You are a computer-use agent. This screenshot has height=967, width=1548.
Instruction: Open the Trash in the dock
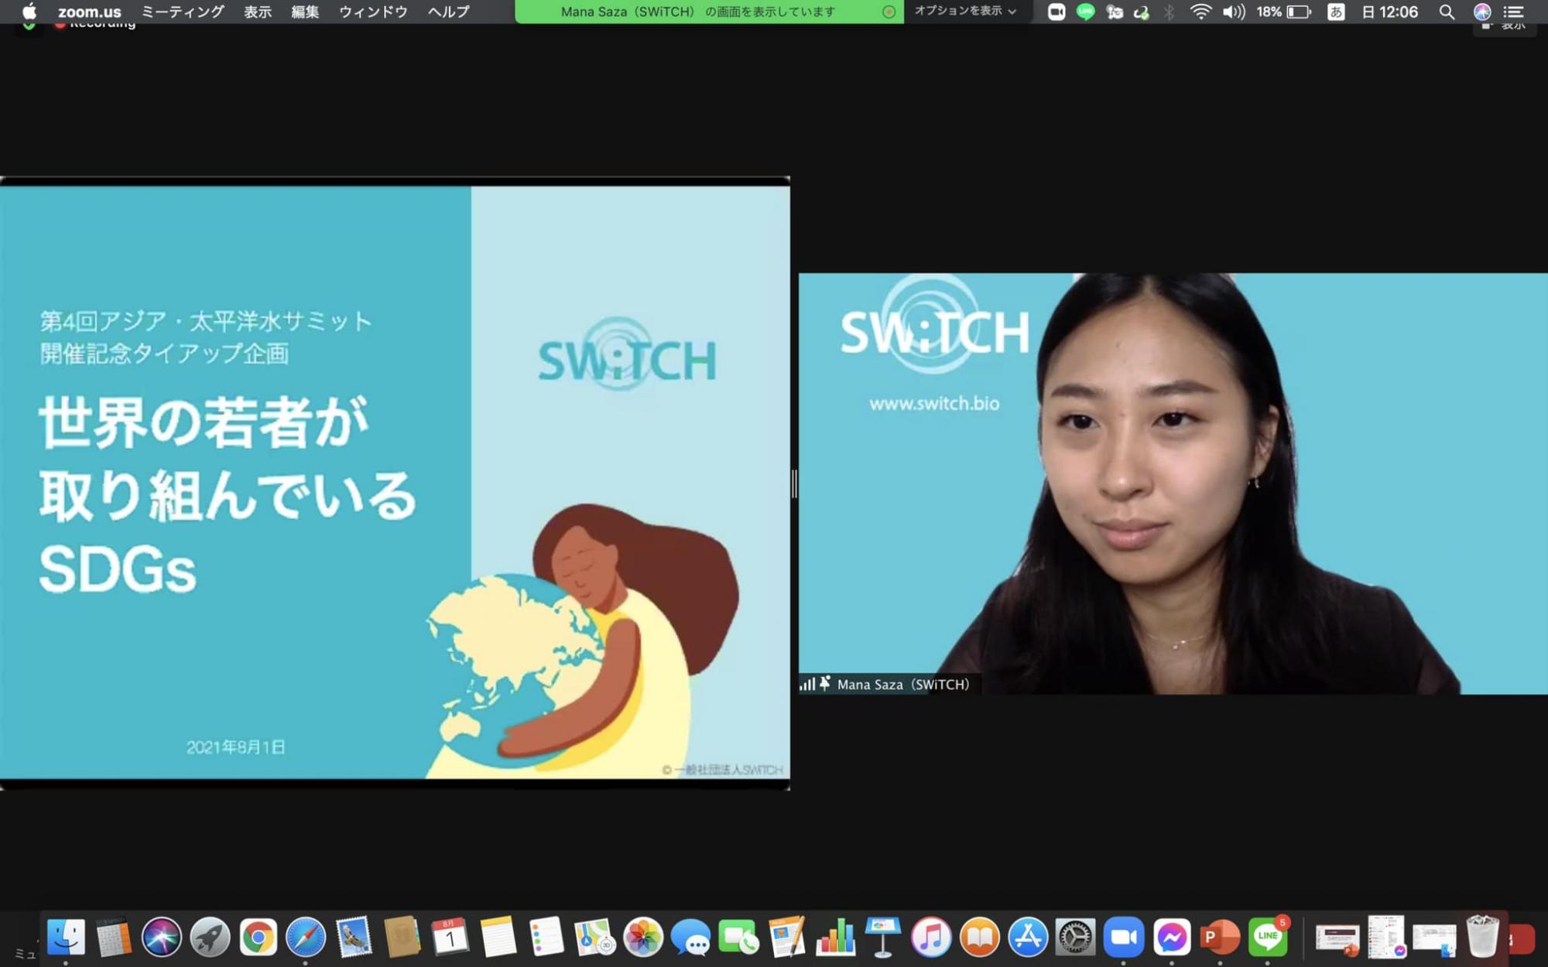1482,935
